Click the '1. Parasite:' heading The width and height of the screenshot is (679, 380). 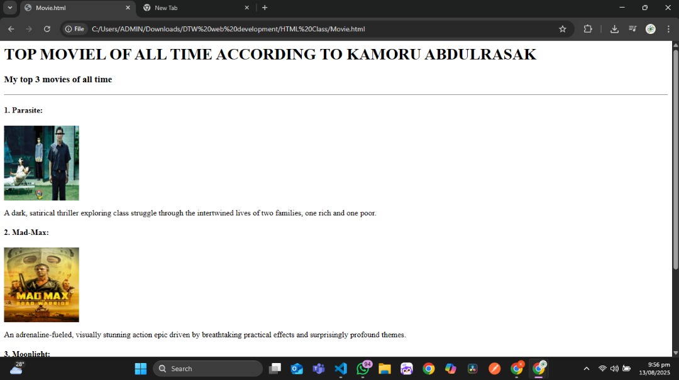23,111
